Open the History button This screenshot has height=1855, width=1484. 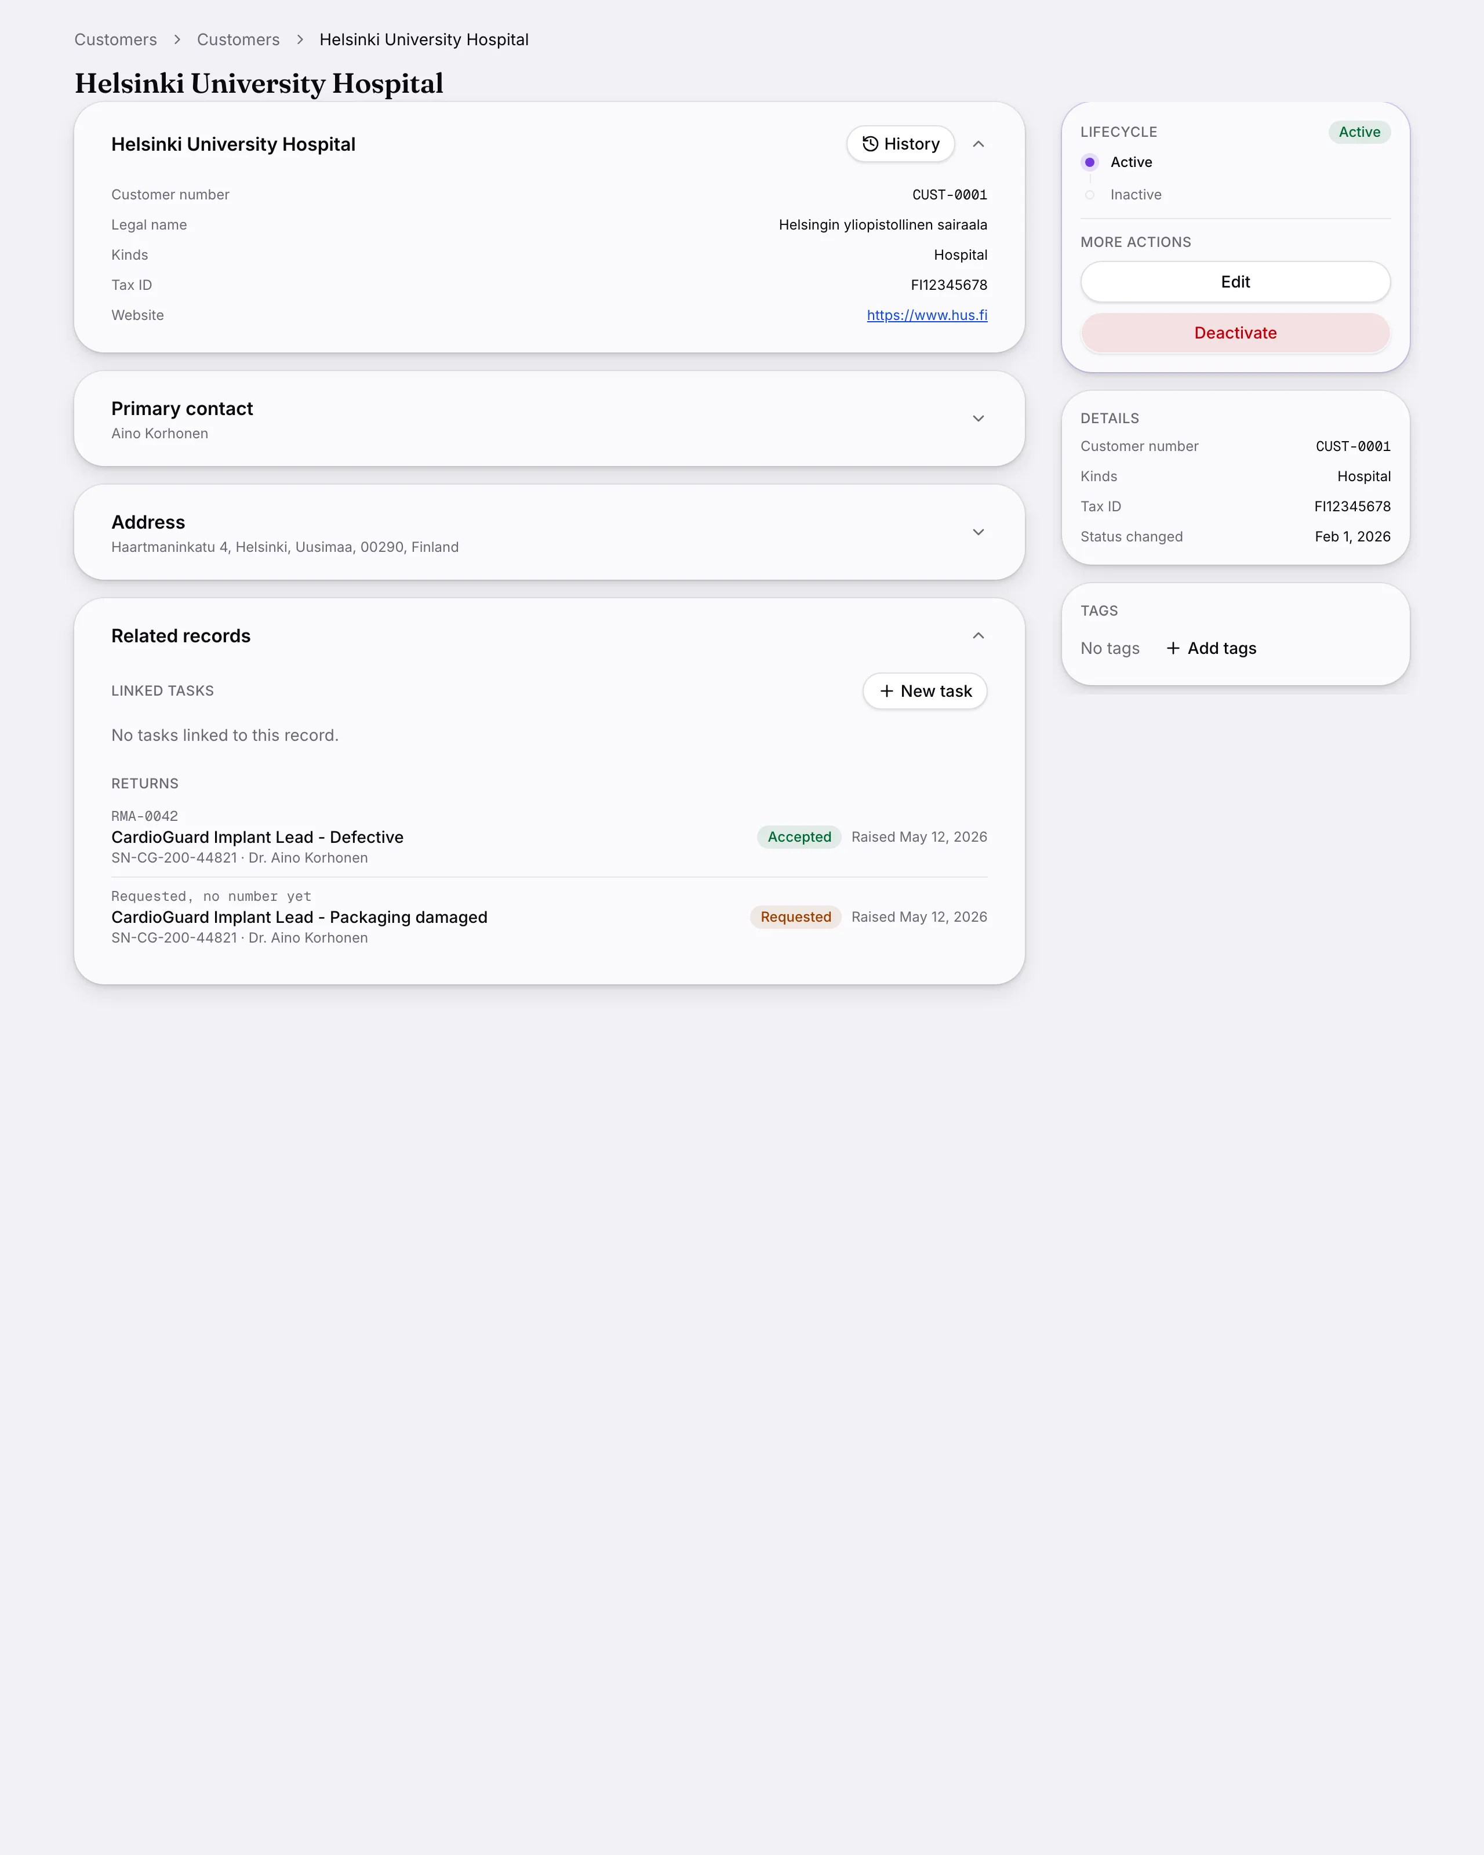[x=900, y=144]
